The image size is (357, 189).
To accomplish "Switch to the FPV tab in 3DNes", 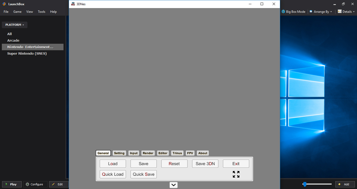I will click(190, 153).
